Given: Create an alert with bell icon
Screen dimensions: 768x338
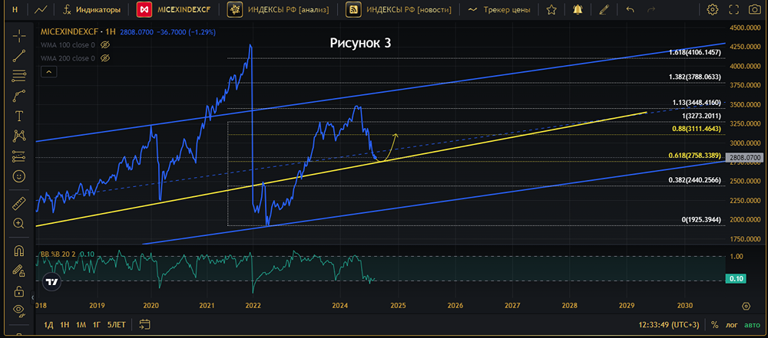Looking at the screenshot, I should coord(578,9).
